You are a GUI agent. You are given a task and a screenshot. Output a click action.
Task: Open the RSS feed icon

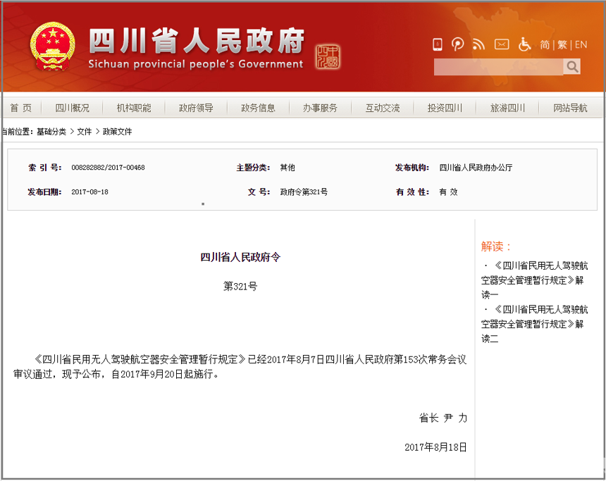[x=479, y=44]
